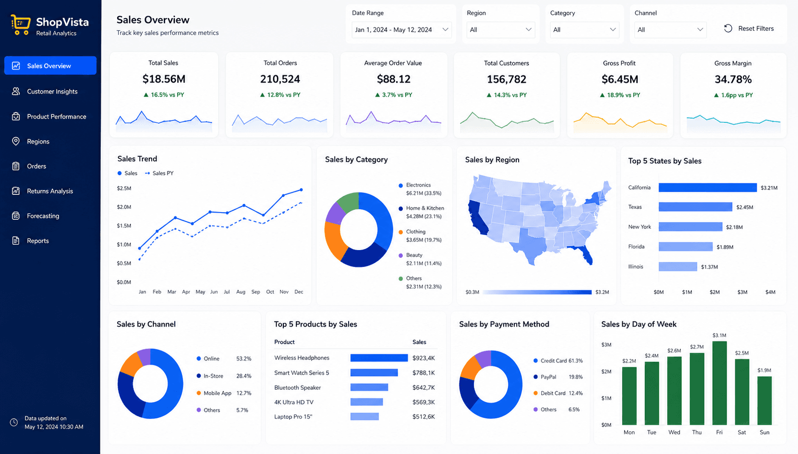Click the 4K Ultra HD TV row

pos(354,402)
